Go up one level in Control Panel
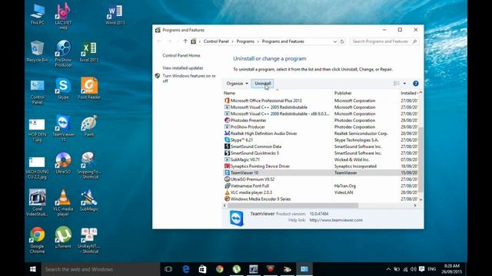This screenshot has height=276, width=492. pos(185,41)
